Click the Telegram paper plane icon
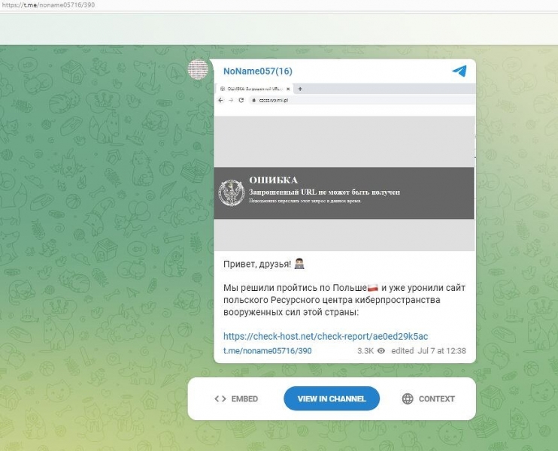 coord(459,71)
